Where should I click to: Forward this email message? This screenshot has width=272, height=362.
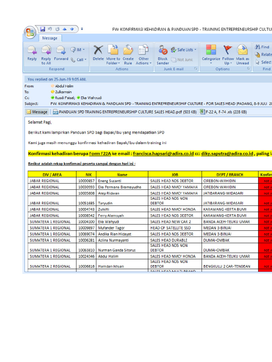coord(61,51)
